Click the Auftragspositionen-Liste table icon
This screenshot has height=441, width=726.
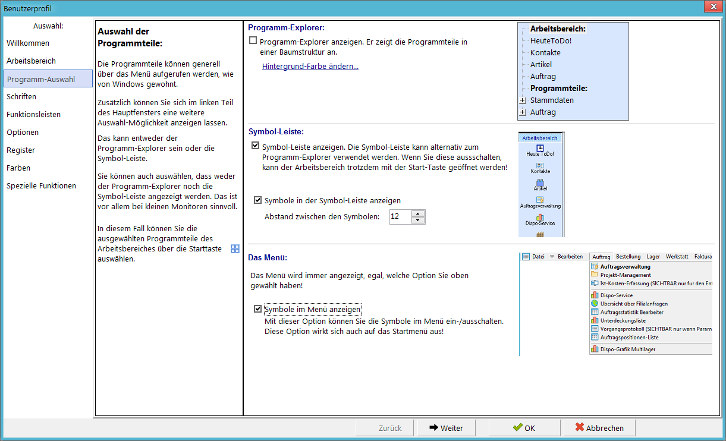tap(595, 337)
